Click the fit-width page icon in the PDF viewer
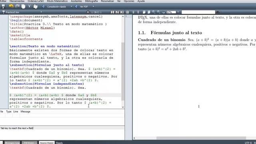 click(144, 12)
